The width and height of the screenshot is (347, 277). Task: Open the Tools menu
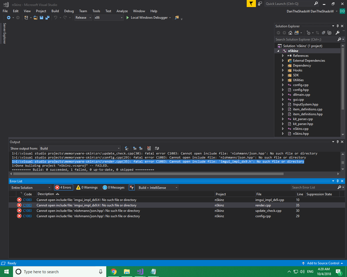pyautogui.click(x=96, y=11)
